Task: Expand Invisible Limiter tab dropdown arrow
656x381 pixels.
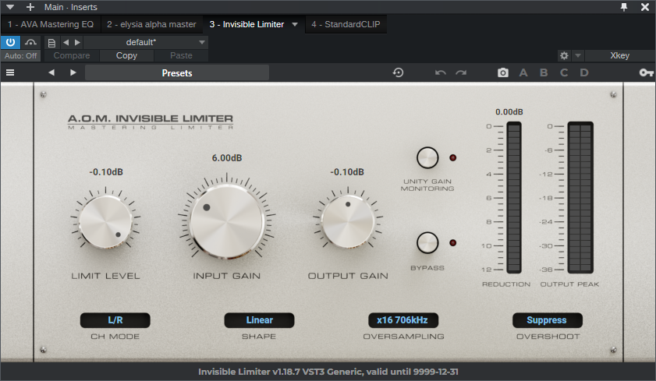Action: (x=295, y=25)
